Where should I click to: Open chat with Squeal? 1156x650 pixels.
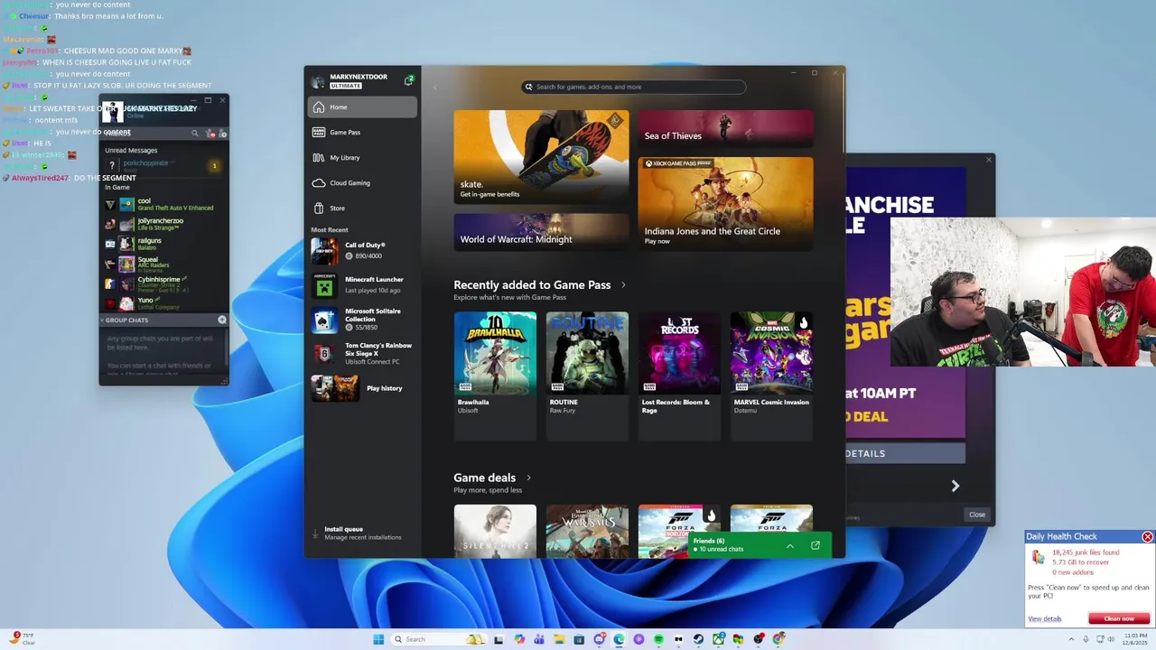coord(163,264)
